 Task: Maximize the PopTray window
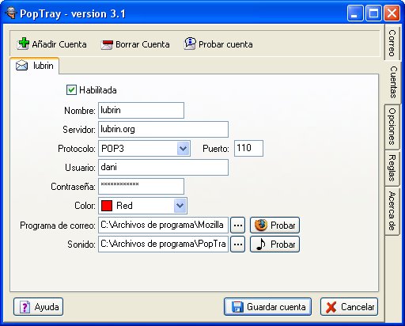[x=373, y=13]
